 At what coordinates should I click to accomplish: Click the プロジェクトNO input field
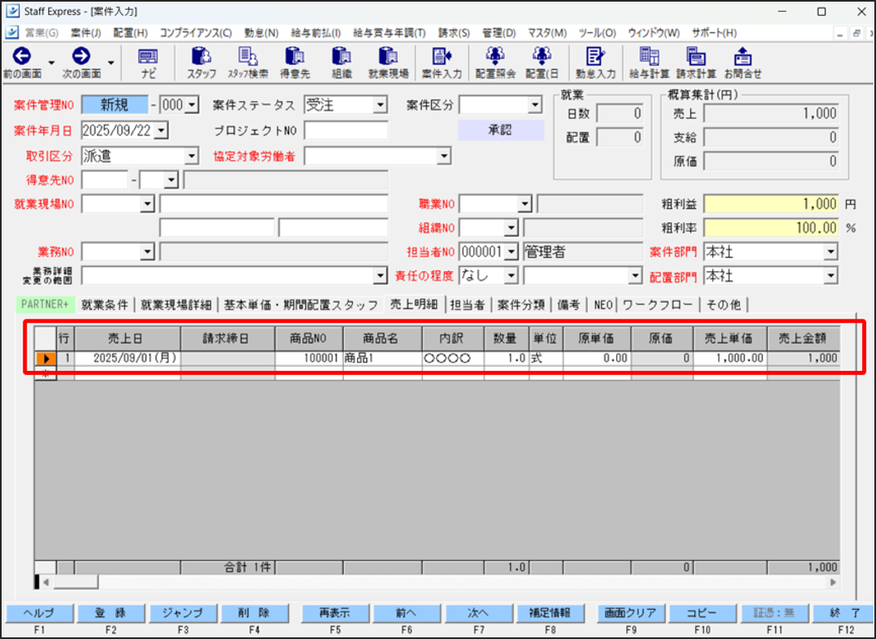point(345,130)
